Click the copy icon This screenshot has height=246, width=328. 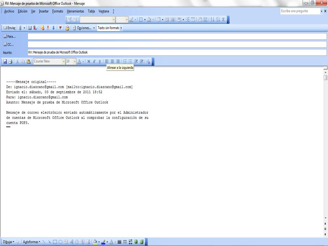click(x=23, y=61)
